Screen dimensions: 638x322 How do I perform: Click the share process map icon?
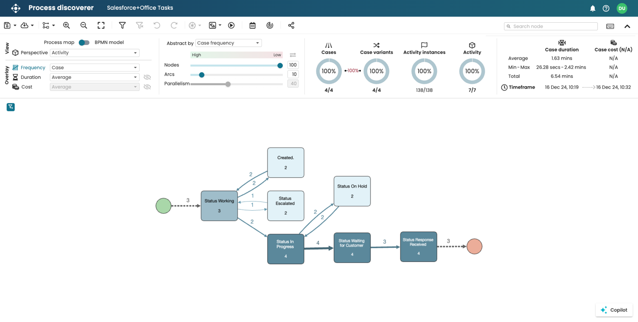(x=291, y=25)
